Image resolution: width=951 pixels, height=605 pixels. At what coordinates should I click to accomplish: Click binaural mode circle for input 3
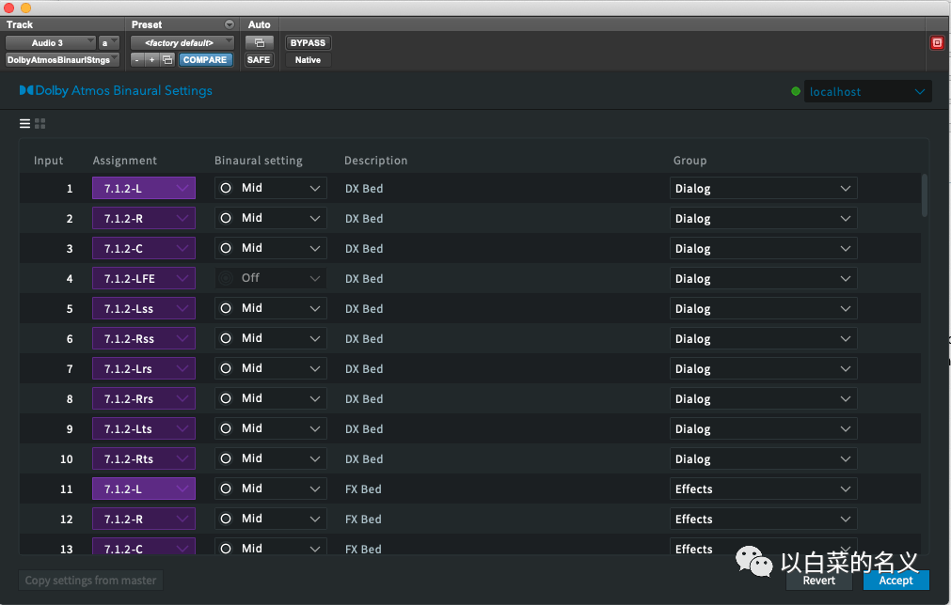point(226,248)
